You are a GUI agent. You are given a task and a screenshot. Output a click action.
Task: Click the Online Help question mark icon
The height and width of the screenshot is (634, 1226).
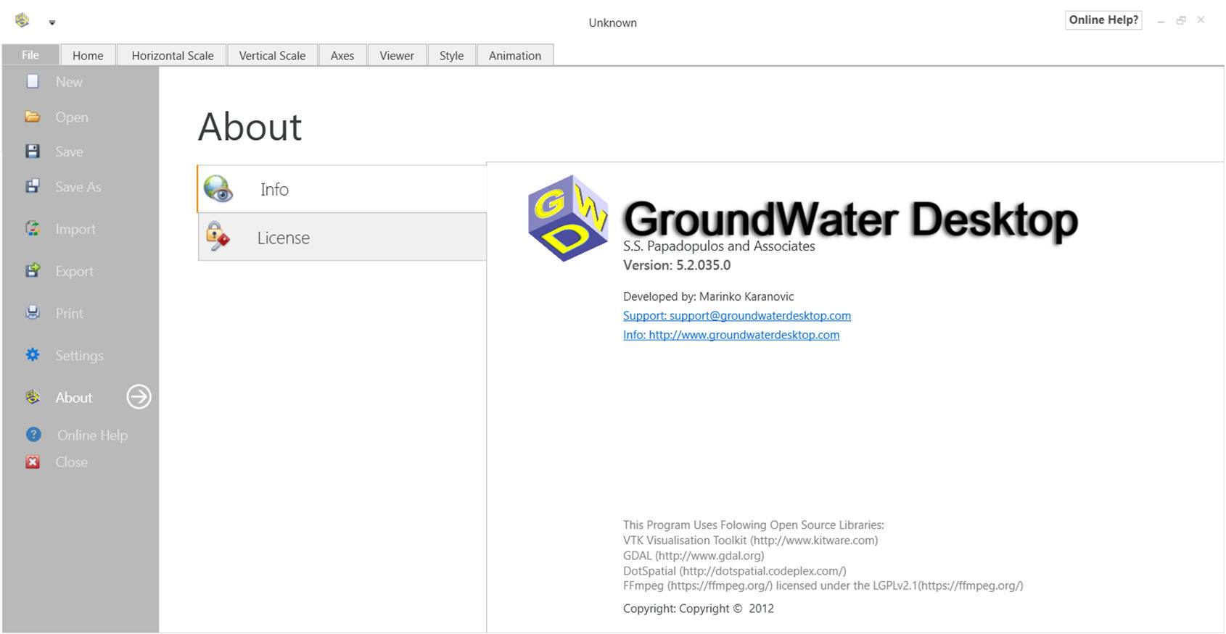(33, 434)
